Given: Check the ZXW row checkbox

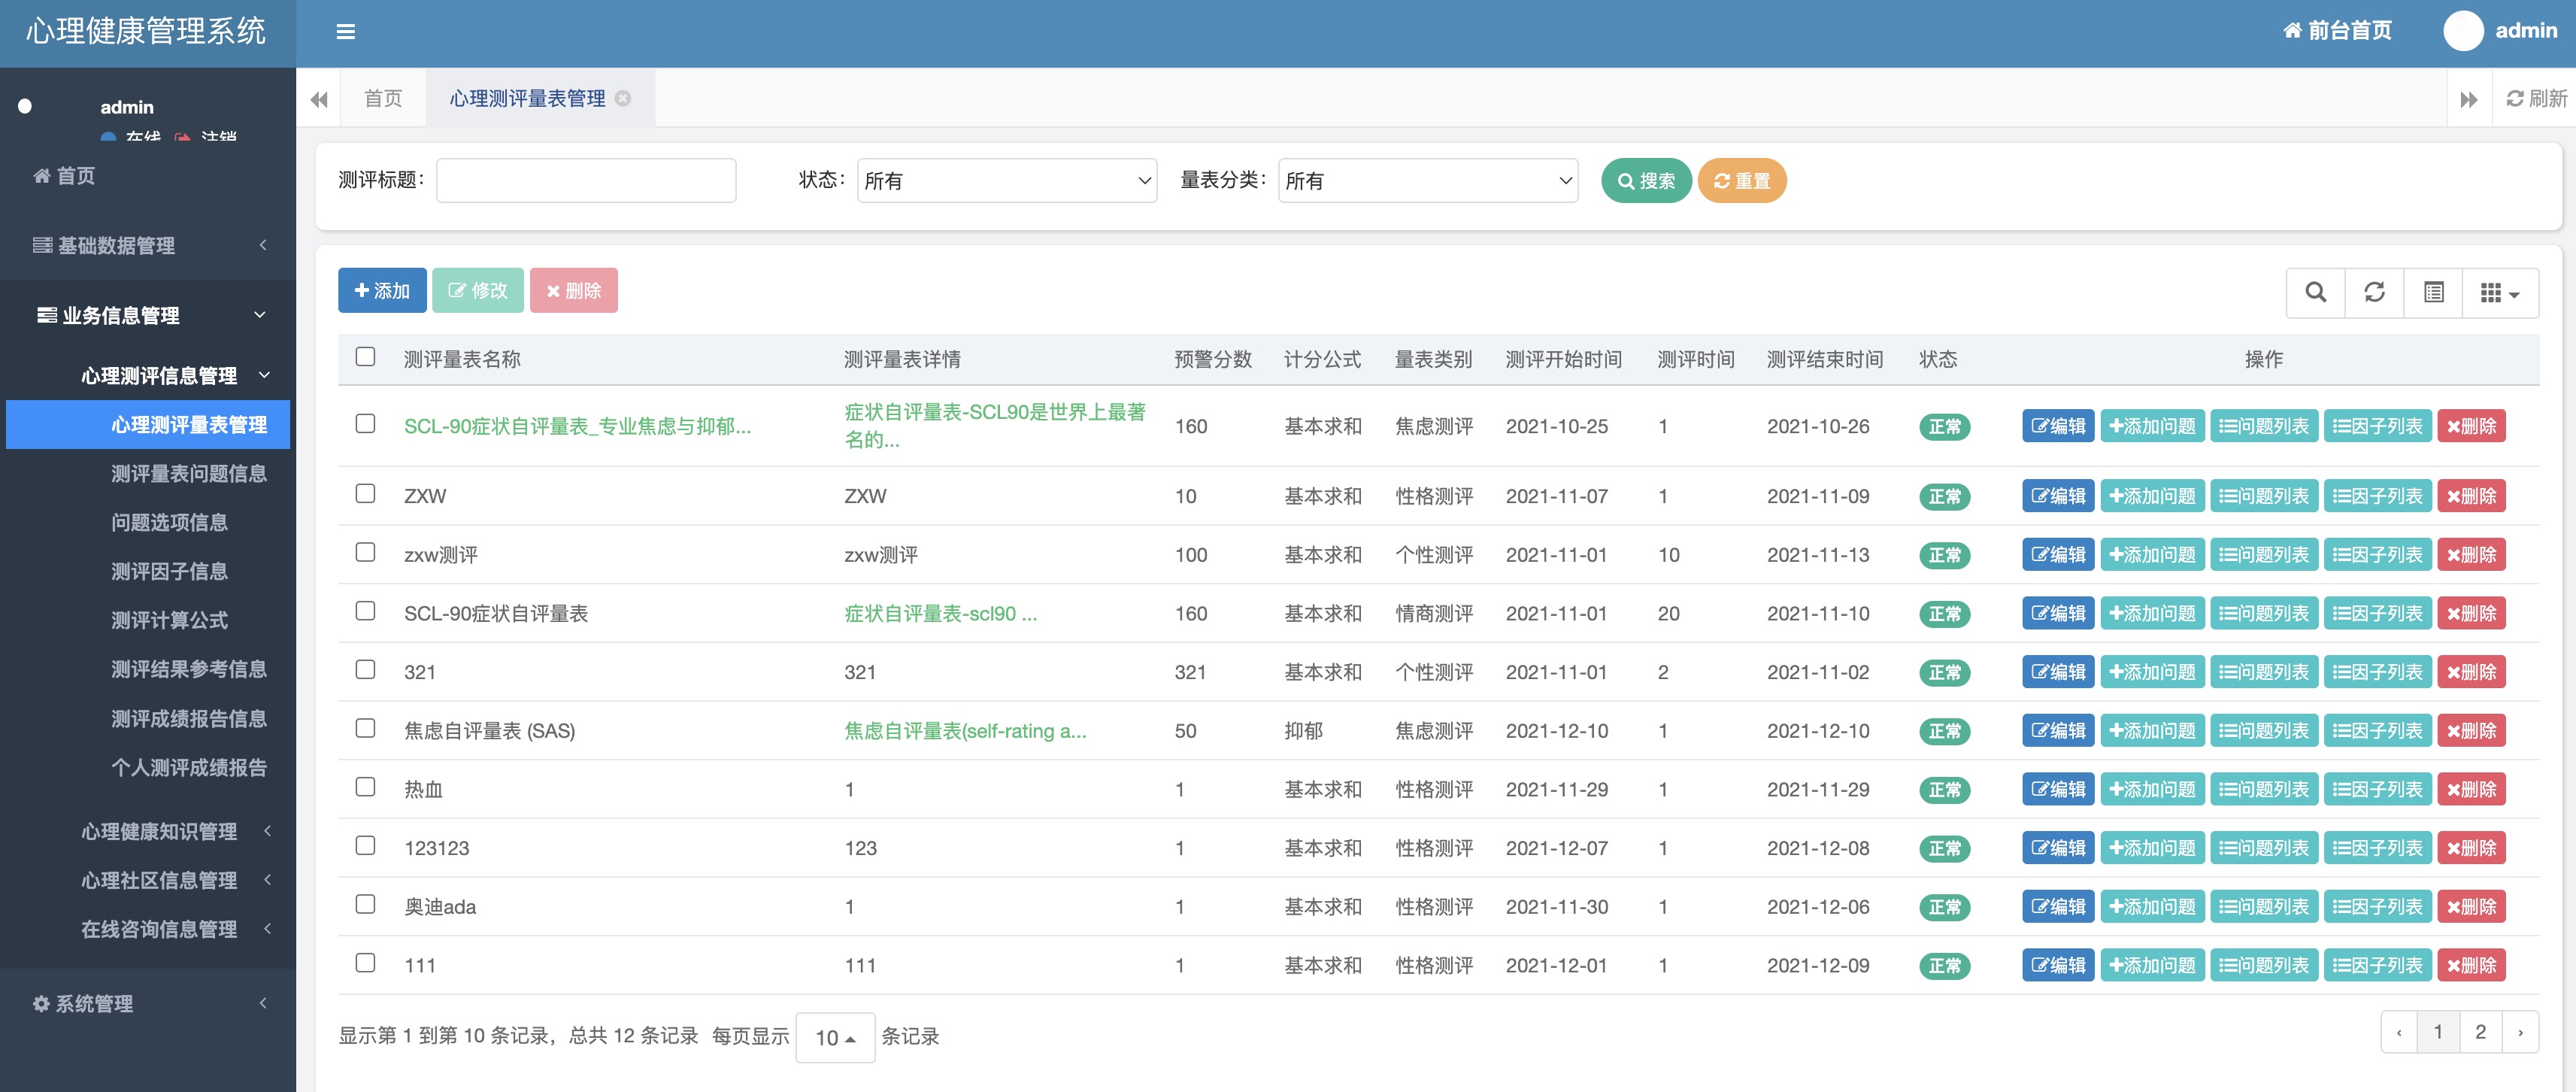Looking at the screenshot, I should [366, 494].
